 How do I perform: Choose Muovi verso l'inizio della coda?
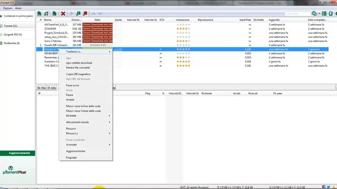86,111
